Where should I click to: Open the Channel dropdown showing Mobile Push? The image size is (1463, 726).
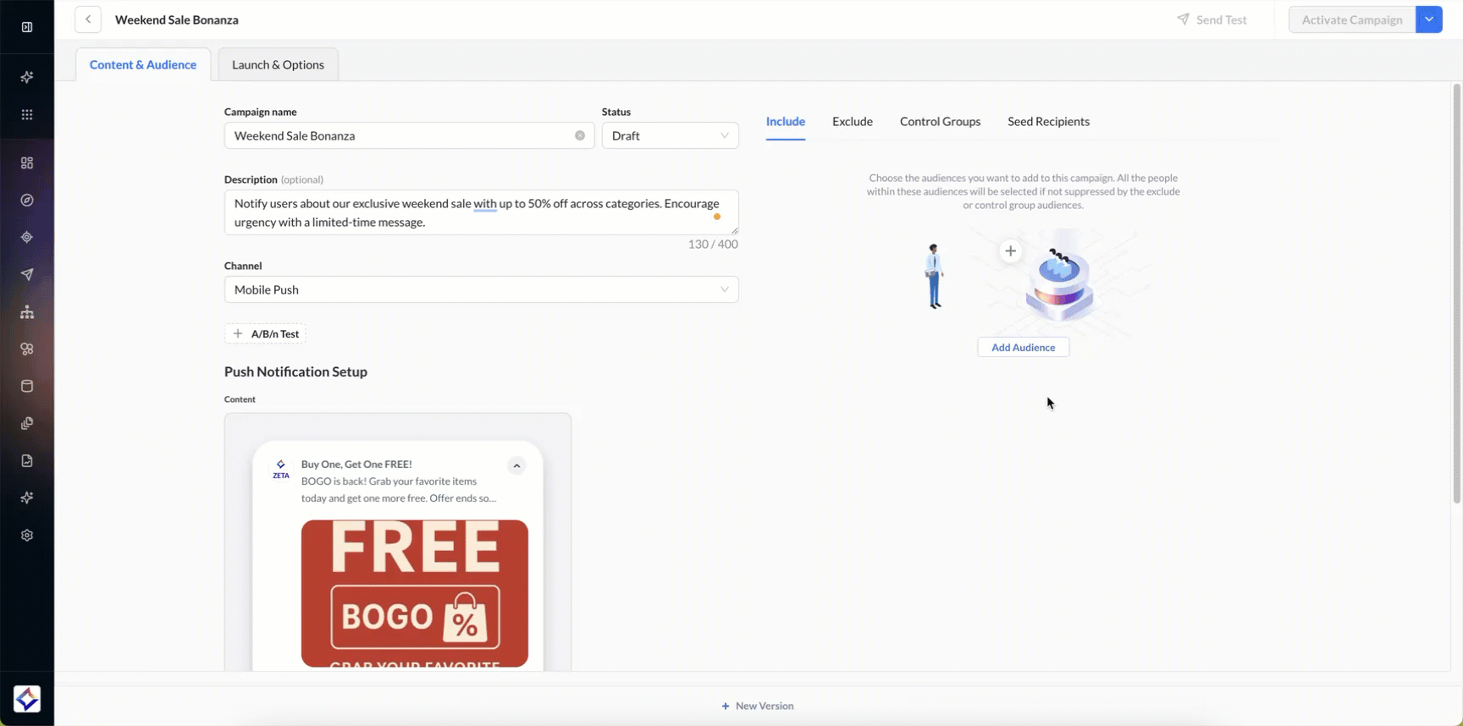point(481,289)
